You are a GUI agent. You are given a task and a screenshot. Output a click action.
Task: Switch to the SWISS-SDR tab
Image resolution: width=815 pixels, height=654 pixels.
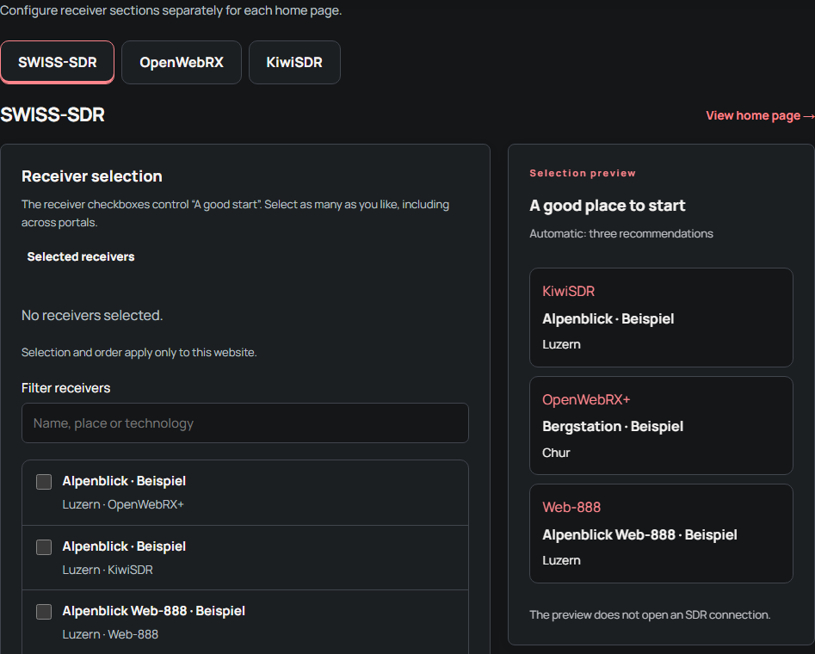coord(57,62)
